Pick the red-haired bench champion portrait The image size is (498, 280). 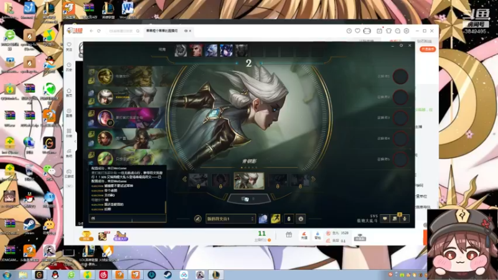pyautogui.click(x=195, y=50)
